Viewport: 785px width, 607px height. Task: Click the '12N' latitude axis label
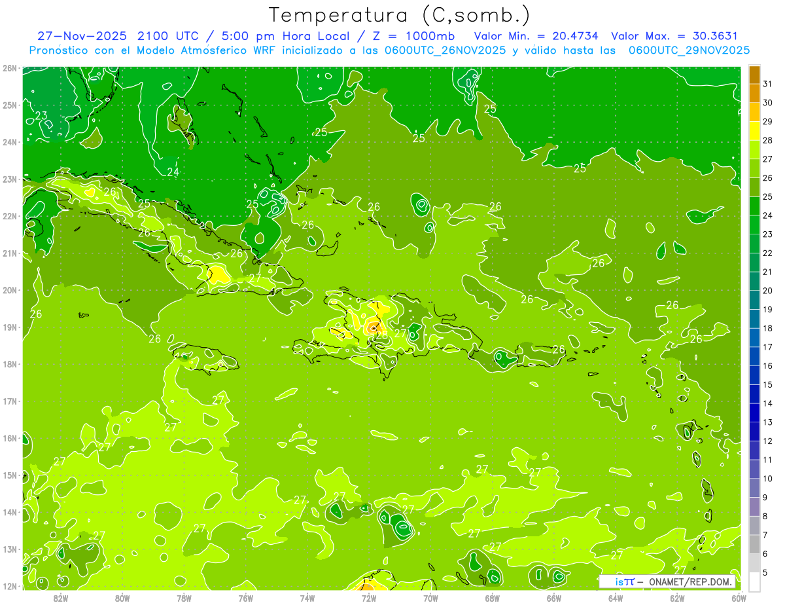[10, 585]
